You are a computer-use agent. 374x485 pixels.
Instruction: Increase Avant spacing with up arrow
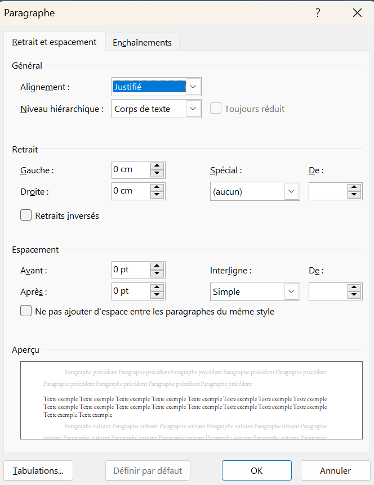point(157,266)
